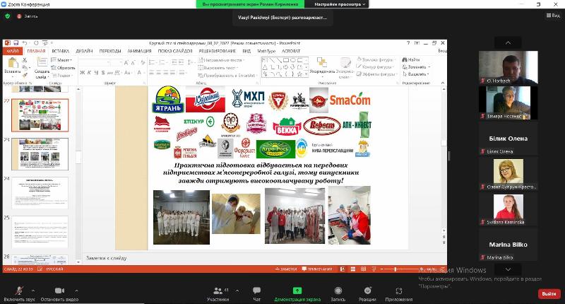Toggle bold Ж formatting
565x304 pixels.
(x=82, y=73)
